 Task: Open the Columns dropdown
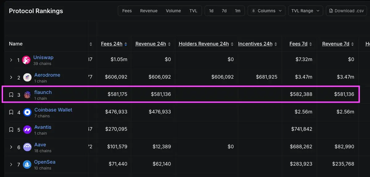point(267,11)
